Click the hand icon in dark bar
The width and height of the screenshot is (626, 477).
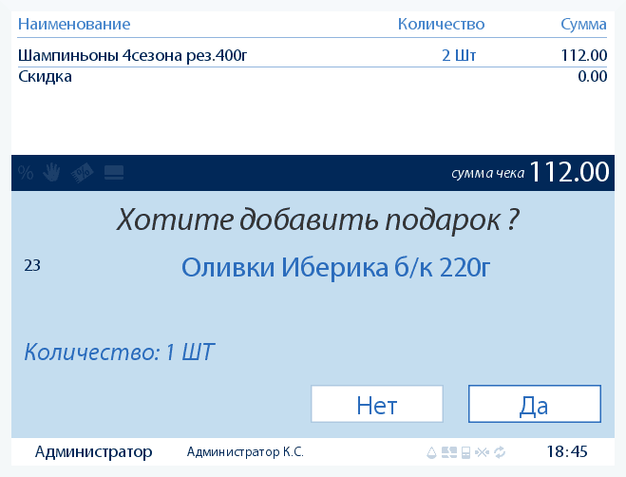pos(51,173)
